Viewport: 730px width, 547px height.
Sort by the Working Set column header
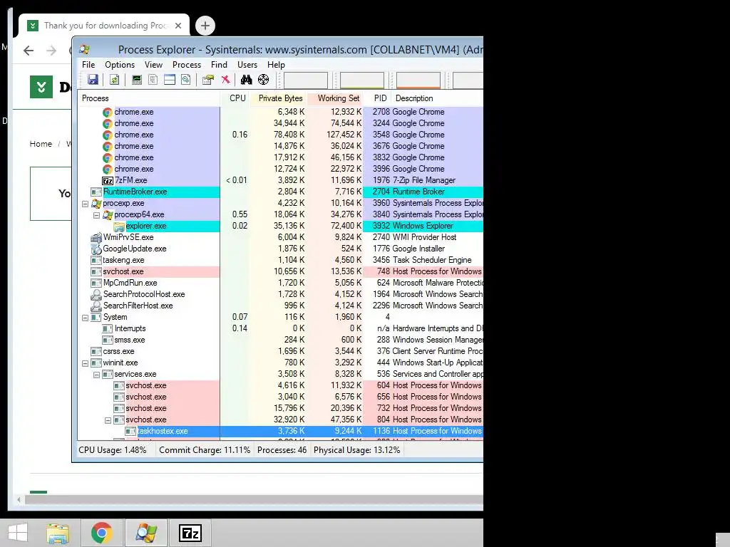pos(336,98)
